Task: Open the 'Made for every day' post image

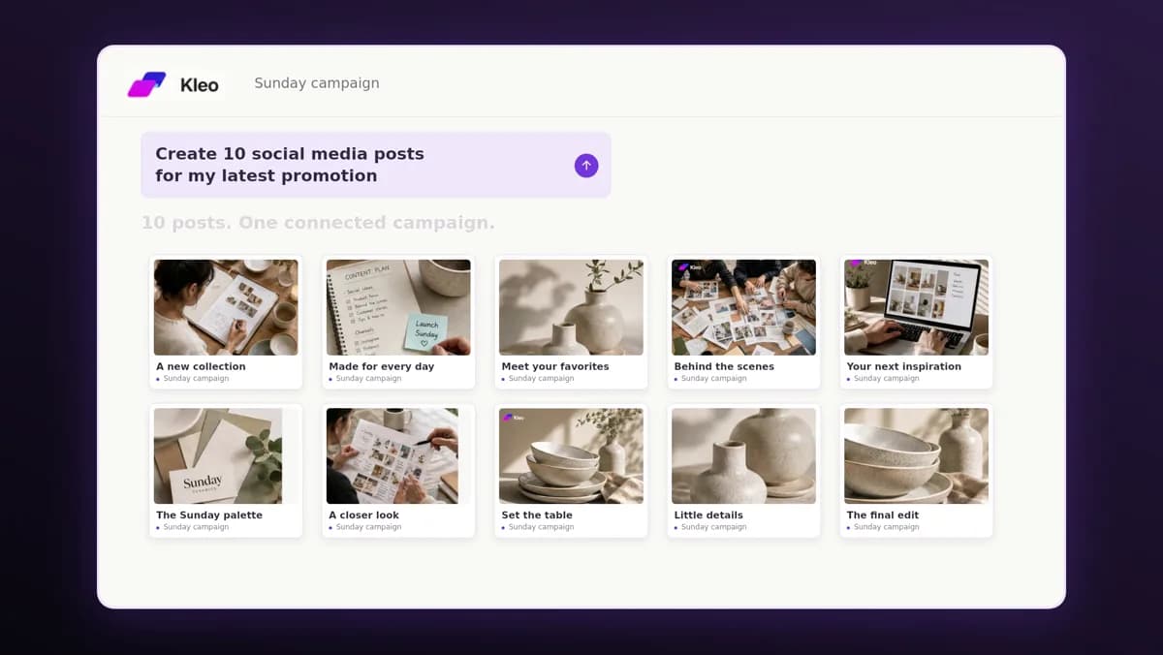Action: (x=398, y=307)
